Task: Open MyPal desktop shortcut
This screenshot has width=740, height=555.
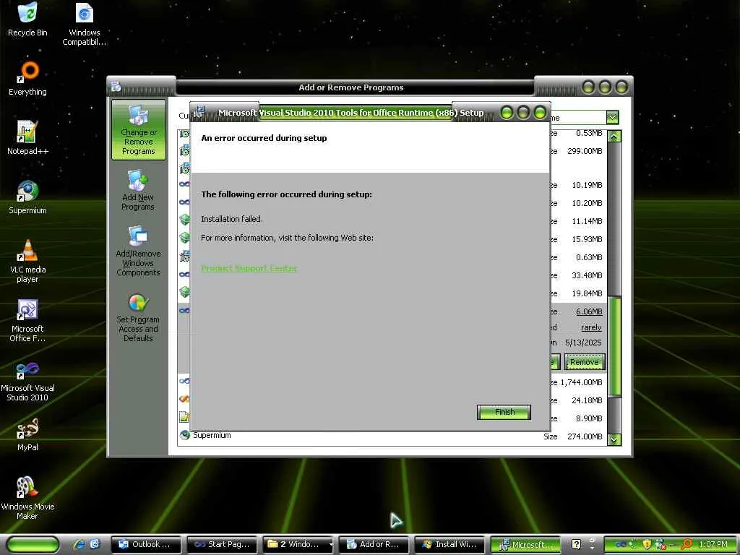Action: pyautogui.click(x=28, y=434)
